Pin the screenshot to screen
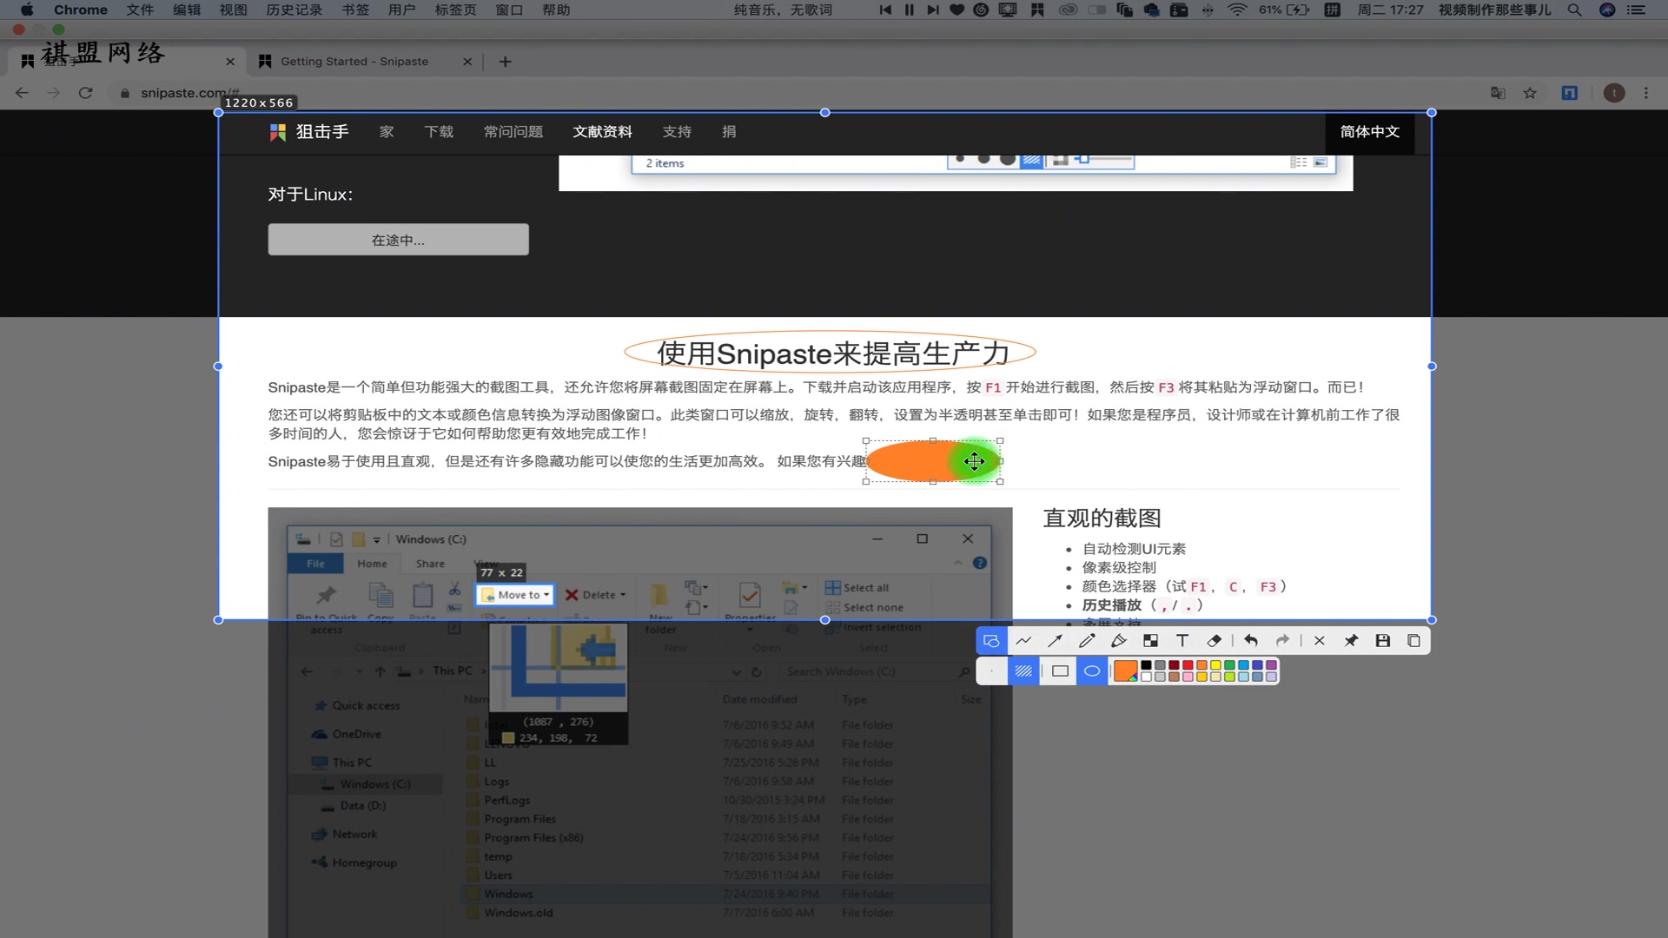The height and width of the screenshot is (938, 1668). coord(1351,641)
